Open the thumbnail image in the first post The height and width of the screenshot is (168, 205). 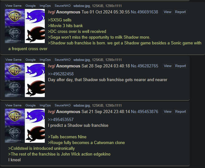[x=25, y=26]
